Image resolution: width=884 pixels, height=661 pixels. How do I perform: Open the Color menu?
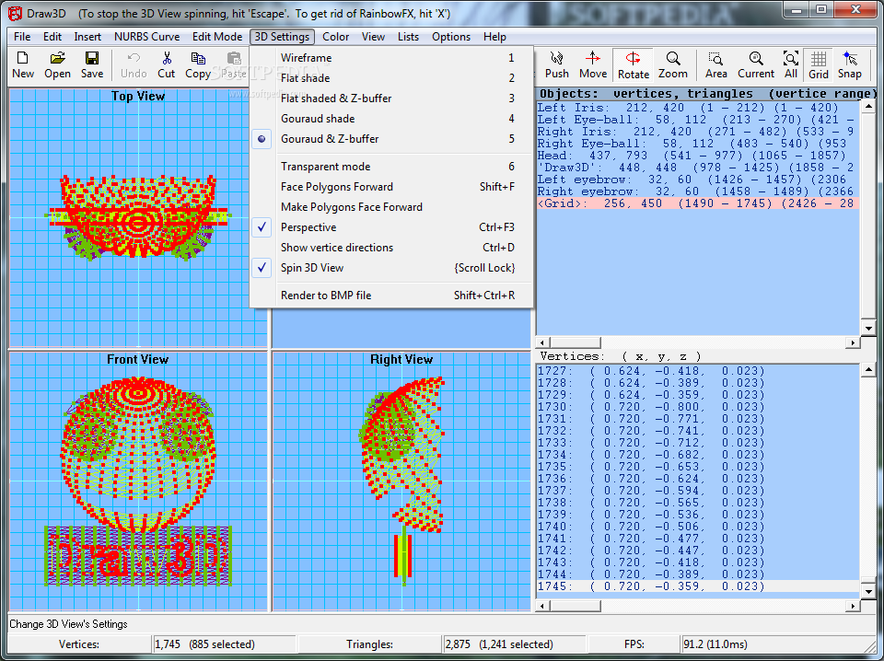(336, 37)
